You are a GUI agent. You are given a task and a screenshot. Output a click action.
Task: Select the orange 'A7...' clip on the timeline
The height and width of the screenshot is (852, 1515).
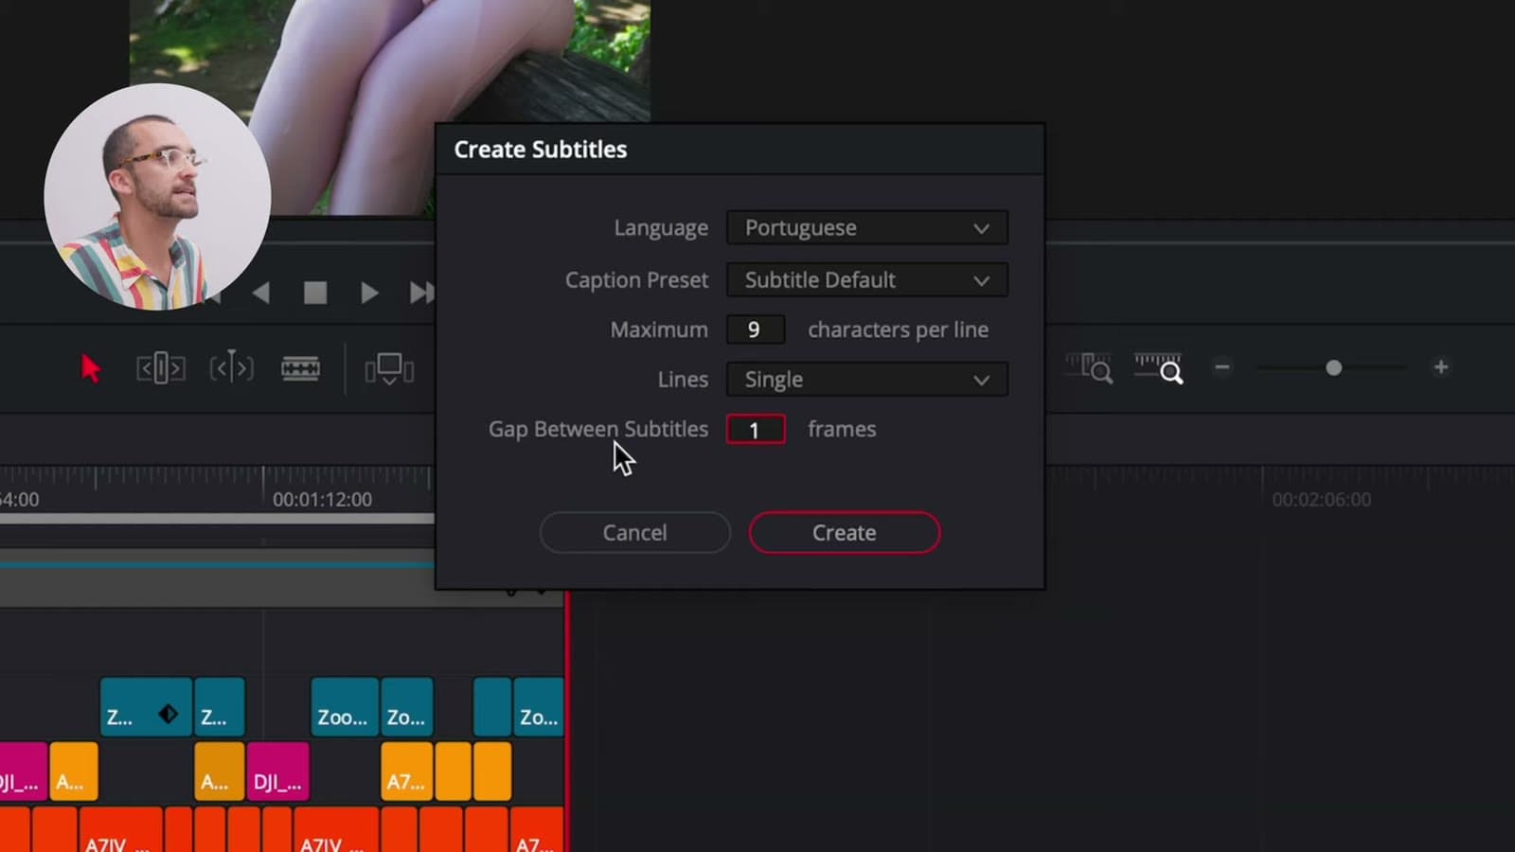tap(407, 772)
